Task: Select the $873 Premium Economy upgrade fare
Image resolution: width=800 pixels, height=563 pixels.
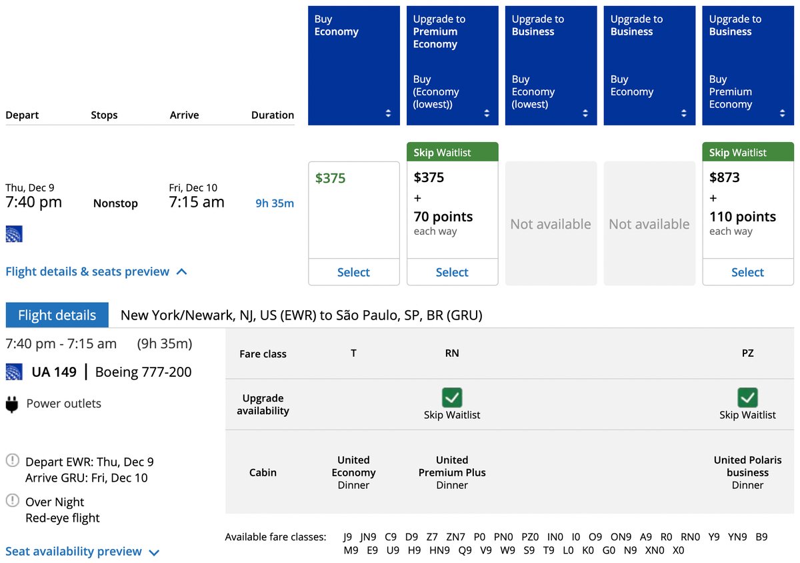Action: pos(747,272)
